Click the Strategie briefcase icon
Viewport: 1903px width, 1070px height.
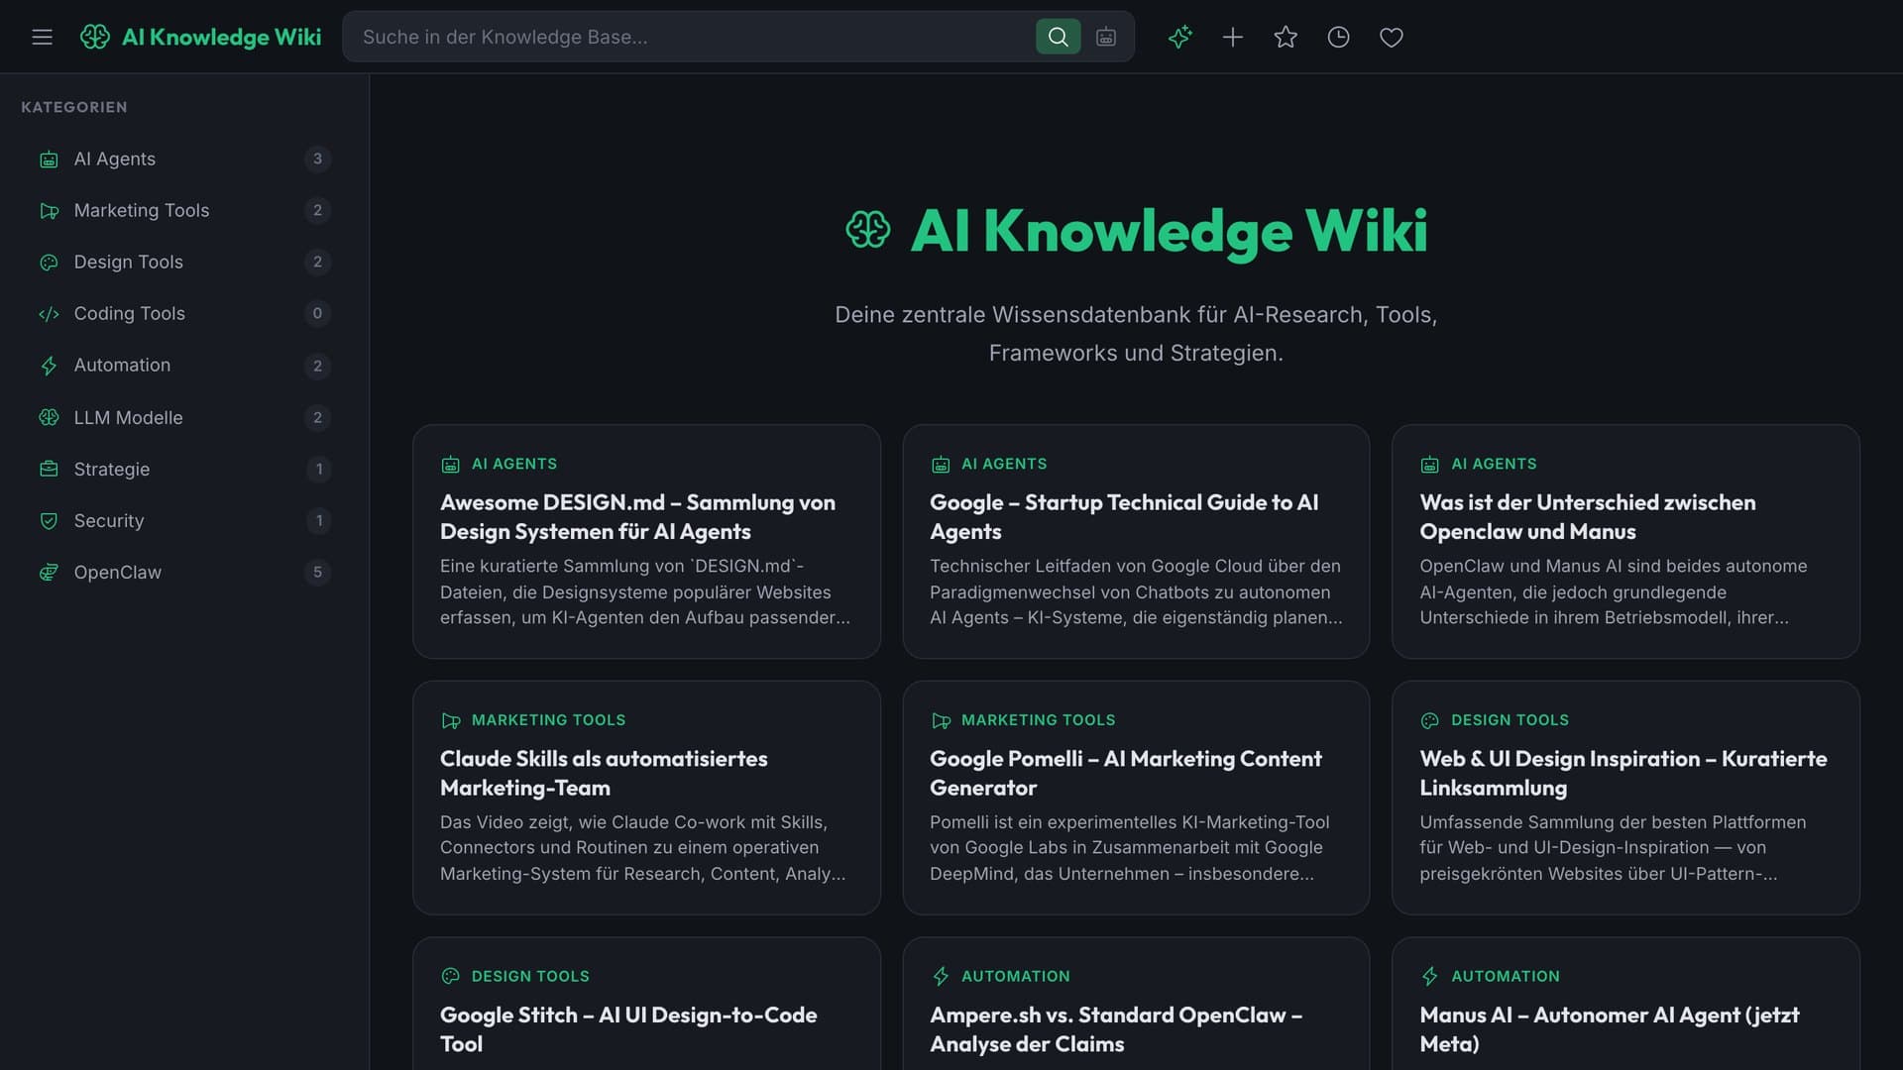click(x=49, y=469)
